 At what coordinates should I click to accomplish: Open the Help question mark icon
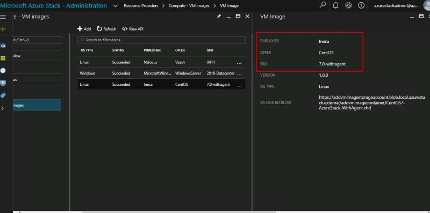pos(361,5)
